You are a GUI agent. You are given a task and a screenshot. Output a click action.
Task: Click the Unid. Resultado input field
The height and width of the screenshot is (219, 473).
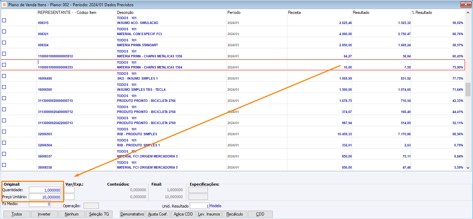(x=200, y=206)
